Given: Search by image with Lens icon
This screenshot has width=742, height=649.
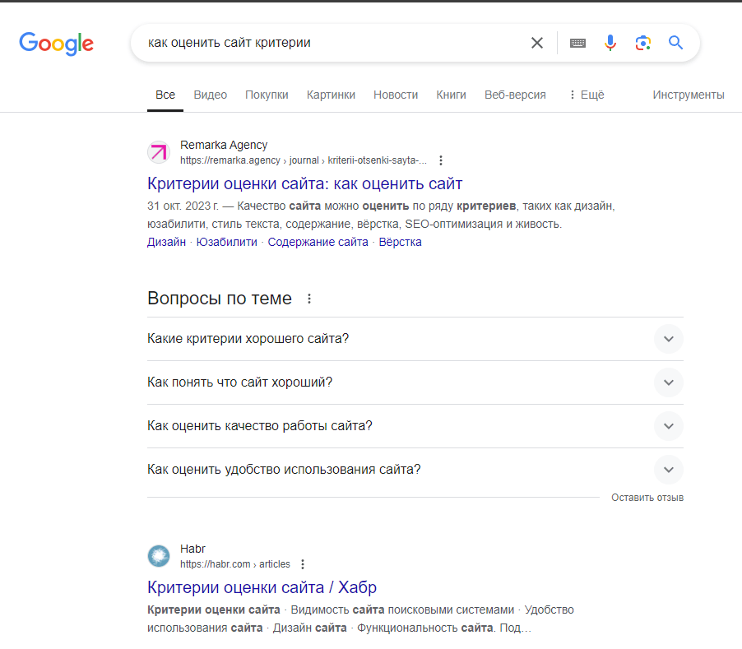Looking at the screenshot, I should click(x=643, y=43).
